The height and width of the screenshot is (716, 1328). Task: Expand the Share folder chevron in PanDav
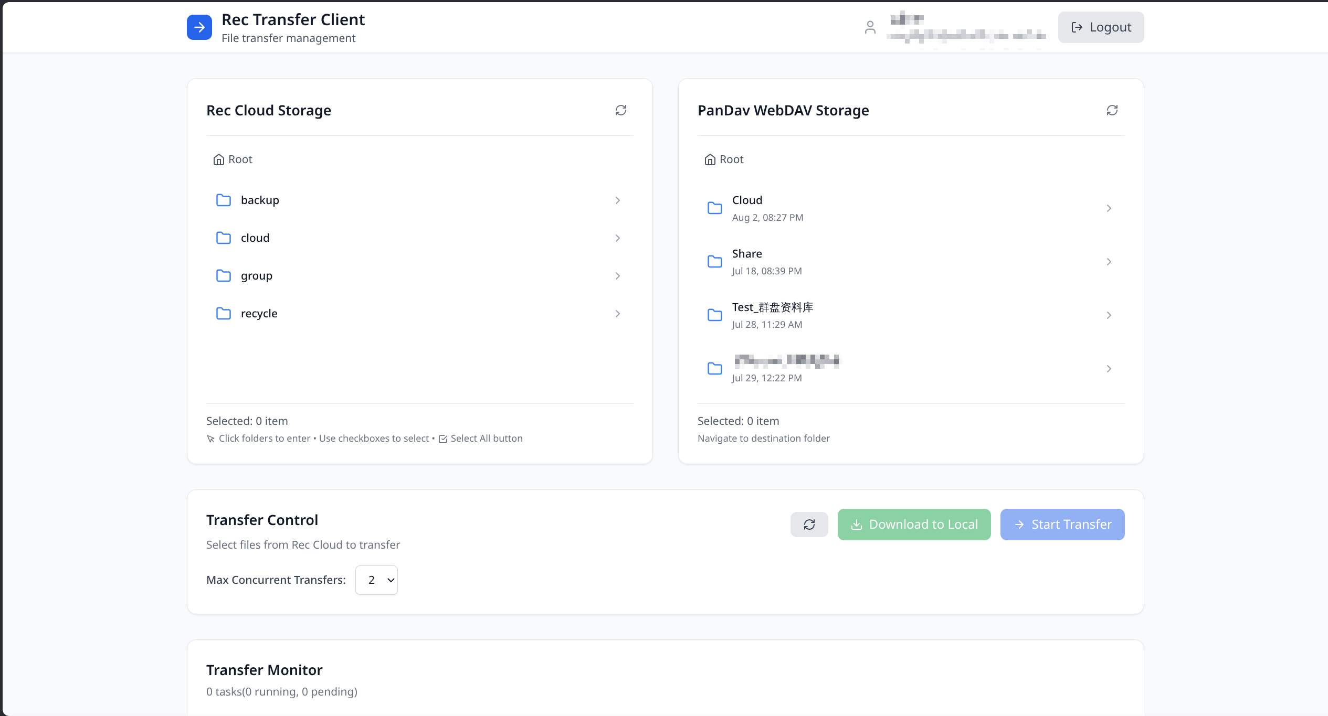(x=1109, y=262)
